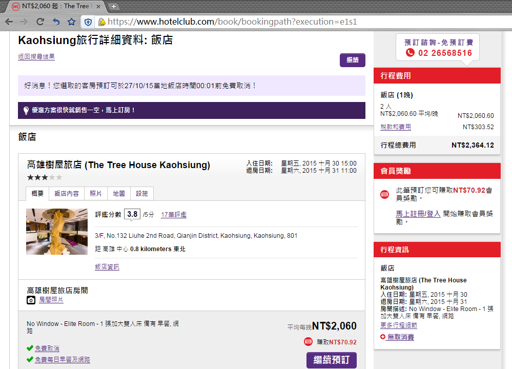The image size is (512, 369).
Task: Click the 無取消費 link
Action: 400,337
